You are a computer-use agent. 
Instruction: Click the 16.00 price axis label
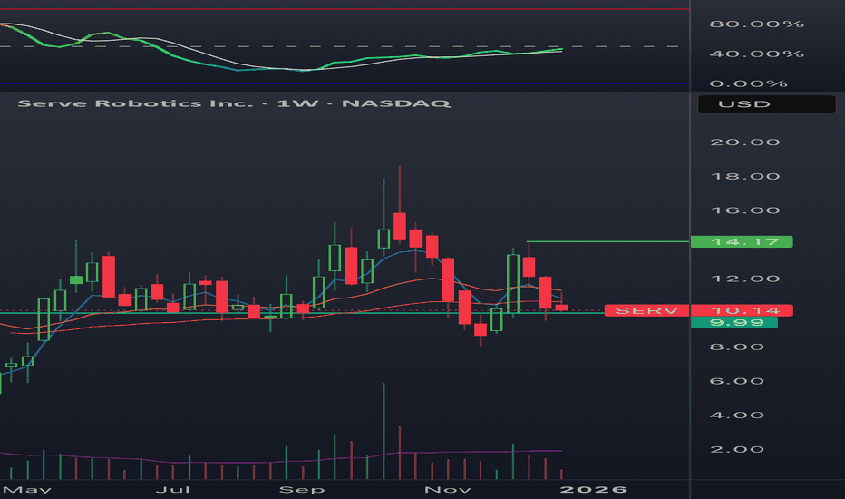744,210
